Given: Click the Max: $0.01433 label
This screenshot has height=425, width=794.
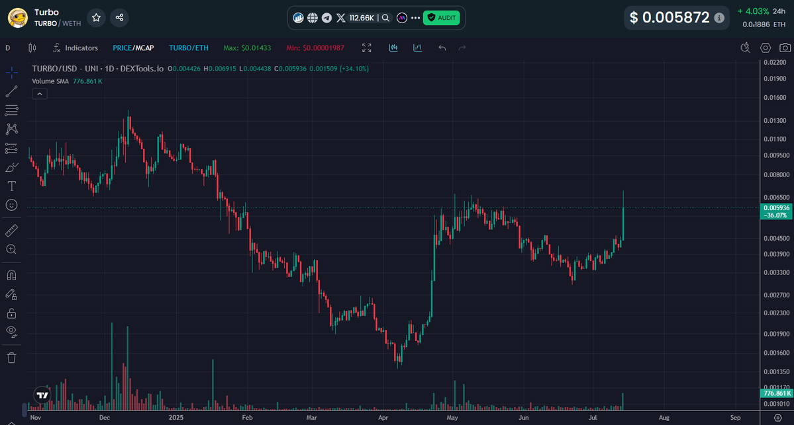Looking at the screenshot, I should pos(247,48).
